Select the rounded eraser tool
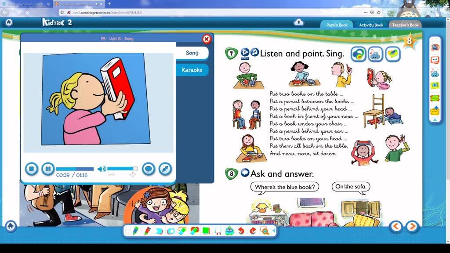The width and height of the screenshot is (450, 253). [171, 231]
